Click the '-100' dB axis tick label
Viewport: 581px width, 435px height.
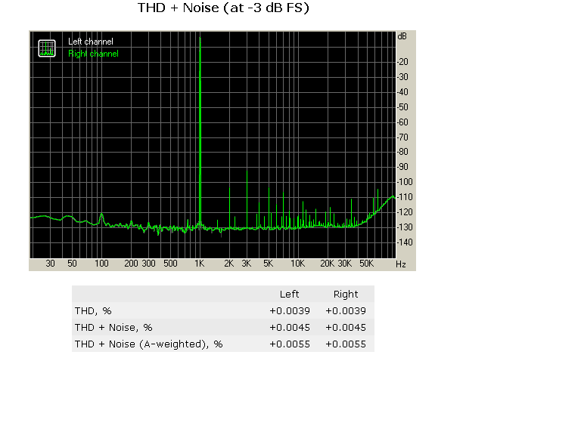405,182
